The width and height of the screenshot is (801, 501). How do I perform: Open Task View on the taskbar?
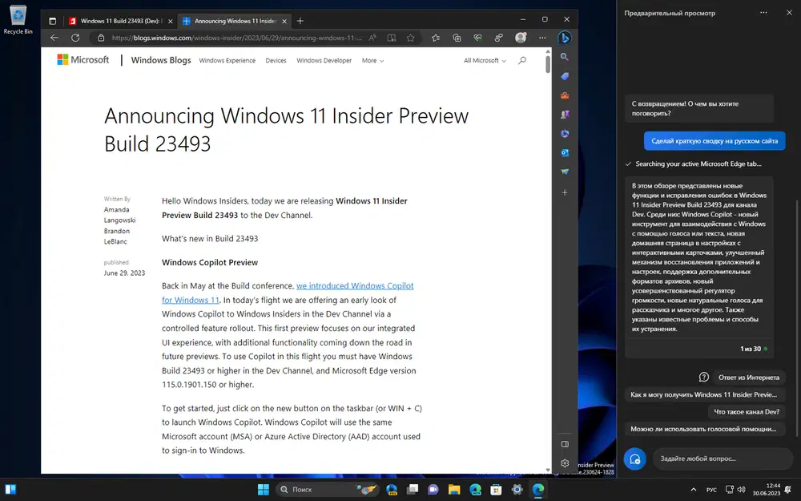[x=413, y=489]
